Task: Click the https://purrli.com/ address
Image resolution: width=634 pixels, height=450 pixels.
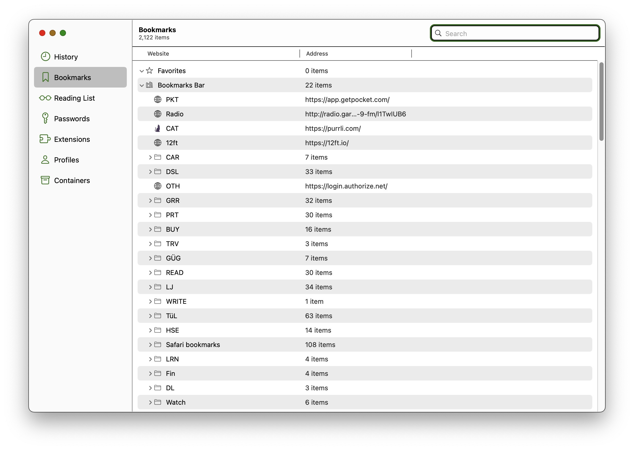Action: coord(333,128)
